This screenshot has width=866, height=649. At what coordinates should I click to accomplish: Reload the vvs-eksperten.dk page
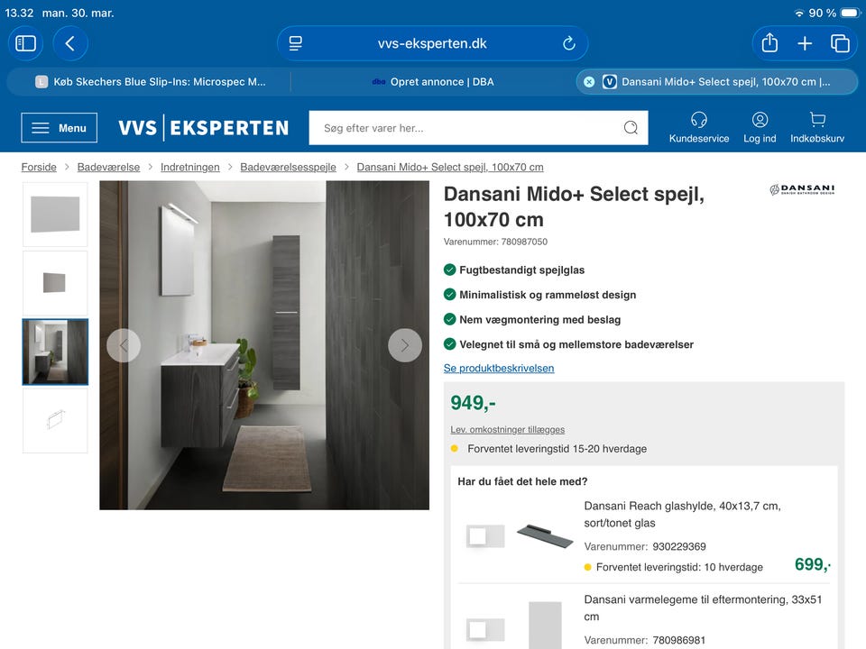coord(569,43)
